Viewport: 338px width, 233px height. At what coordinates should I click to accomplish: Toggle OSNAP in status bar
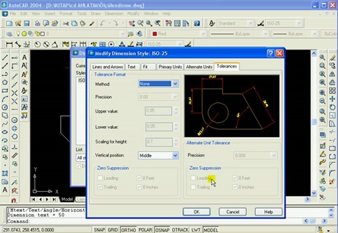[x=162, y=230]
